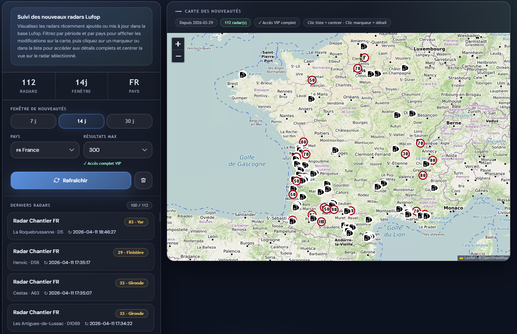Open the 110 speed marker near St-Gaudens
This screenshot has height=334, width=517.
pyautogui.click(x=321, y=222)
